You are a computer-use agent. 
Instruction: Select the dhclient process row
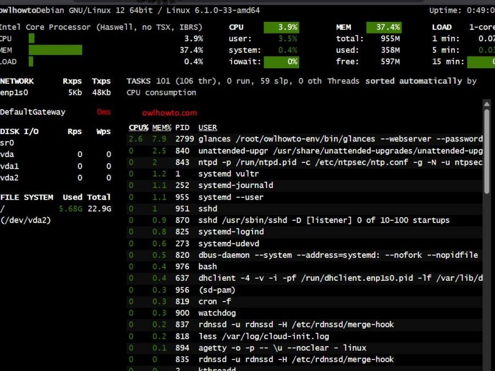click(305, 278)
